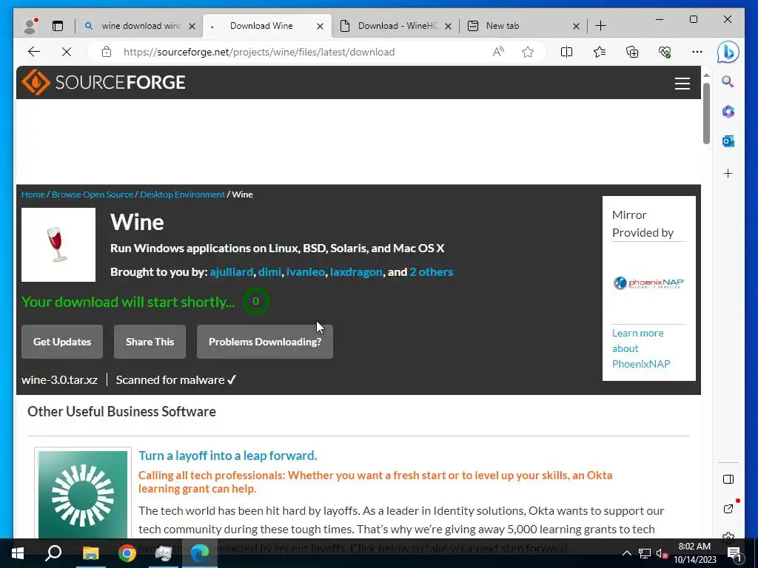Open Collections panel
758x568 pixels.
pos(632,52)
